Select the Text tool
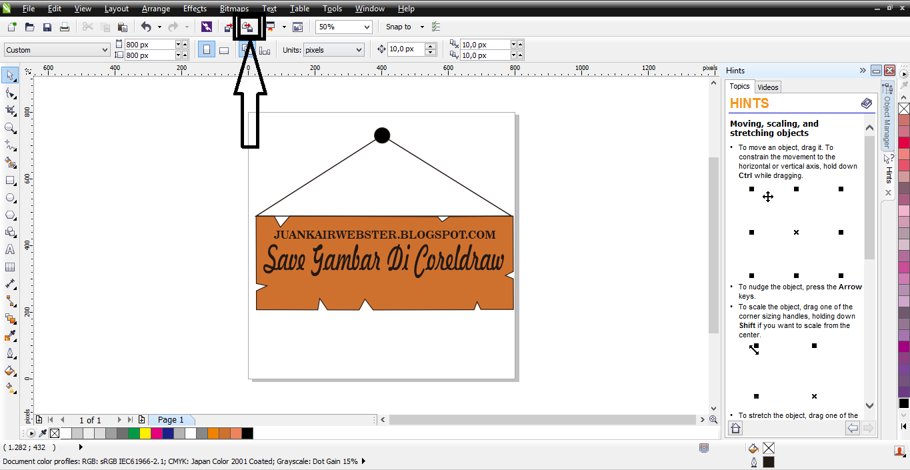The height and width of the screenshot is (470, 910). point(10,249)
